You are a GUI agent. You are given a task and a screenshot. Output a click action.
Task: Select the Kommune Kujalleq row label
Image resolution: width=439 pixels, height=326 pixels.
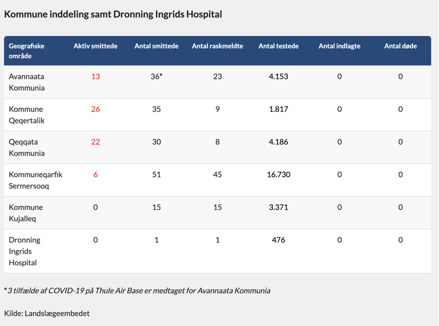(x=26, y=213)
